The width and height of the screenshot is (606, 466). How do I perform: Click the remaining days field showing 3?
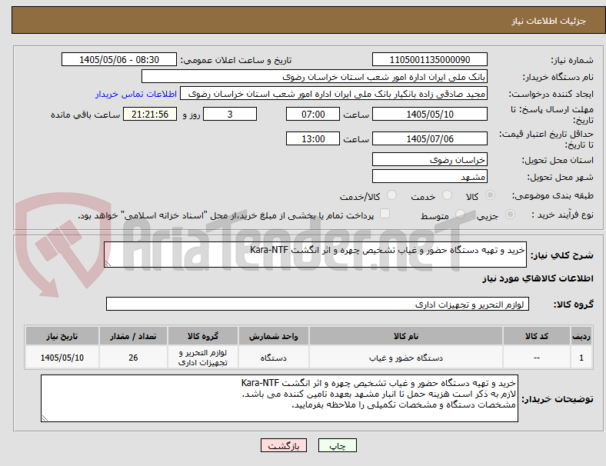pos(230,114)
